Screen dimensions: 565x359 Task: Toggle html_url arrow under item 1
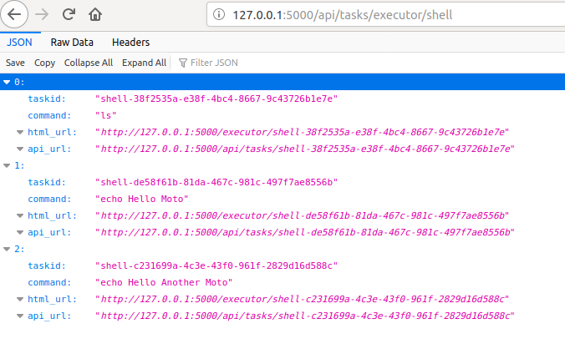20,215
